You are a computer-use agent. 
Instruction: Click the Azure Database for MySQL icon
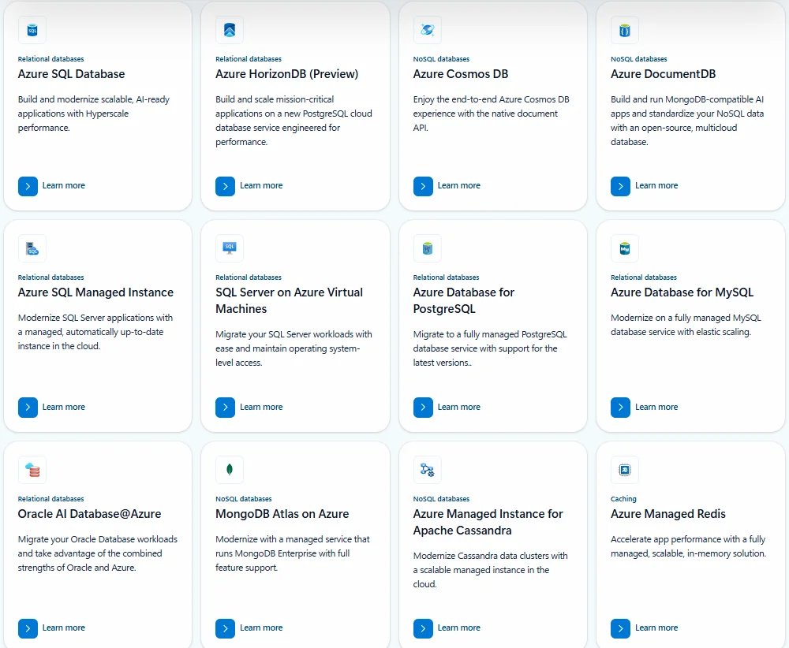624,248
